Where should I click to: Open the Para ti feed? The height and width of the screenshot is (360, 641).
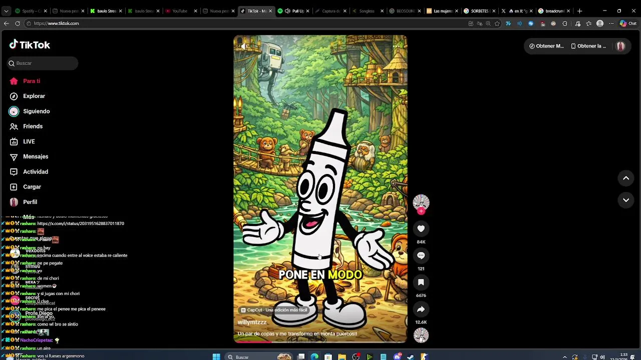[25, 81]
